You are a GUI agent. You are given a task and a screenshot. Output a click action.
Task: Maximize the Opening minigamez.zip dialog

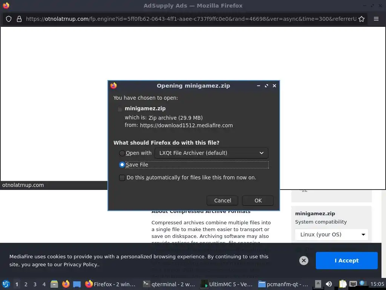[267, 86]
